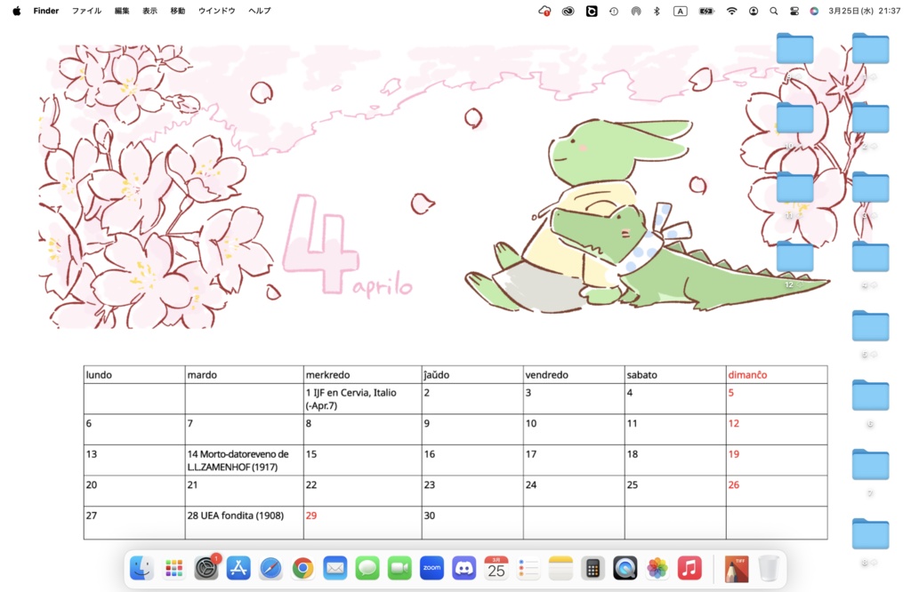Select the desktop folder named 1

pyautogui.click(x=870, y=49)
